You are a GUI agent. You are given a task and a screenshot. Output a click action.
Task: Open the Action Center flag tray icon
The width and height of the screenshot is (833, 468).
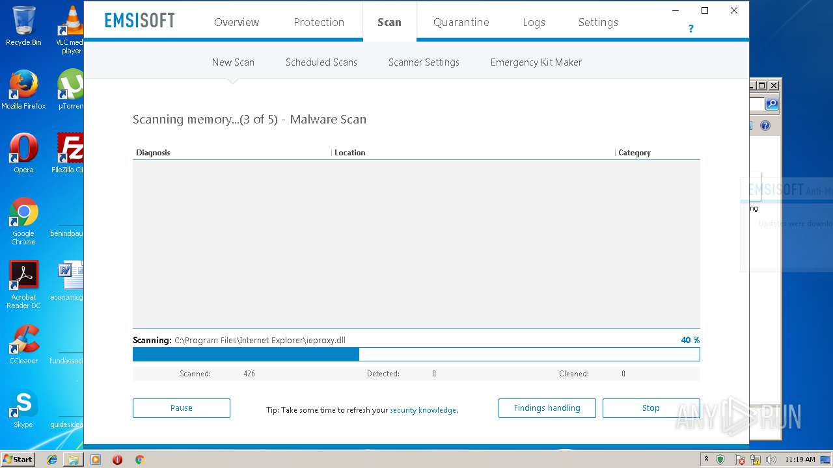(740, 460)
